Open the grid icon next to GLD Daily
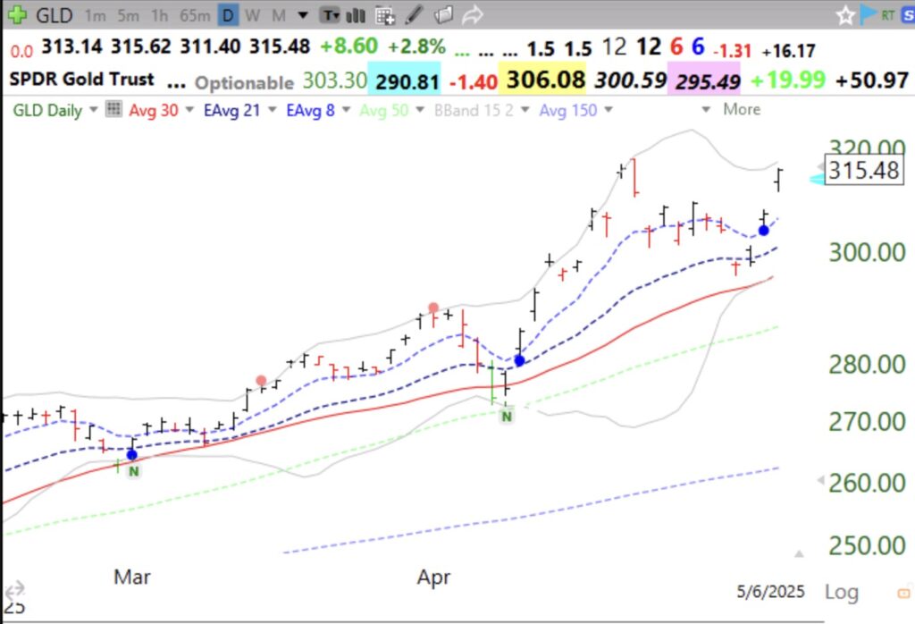This screenshot has width=915, height=624. pos(113,108)
